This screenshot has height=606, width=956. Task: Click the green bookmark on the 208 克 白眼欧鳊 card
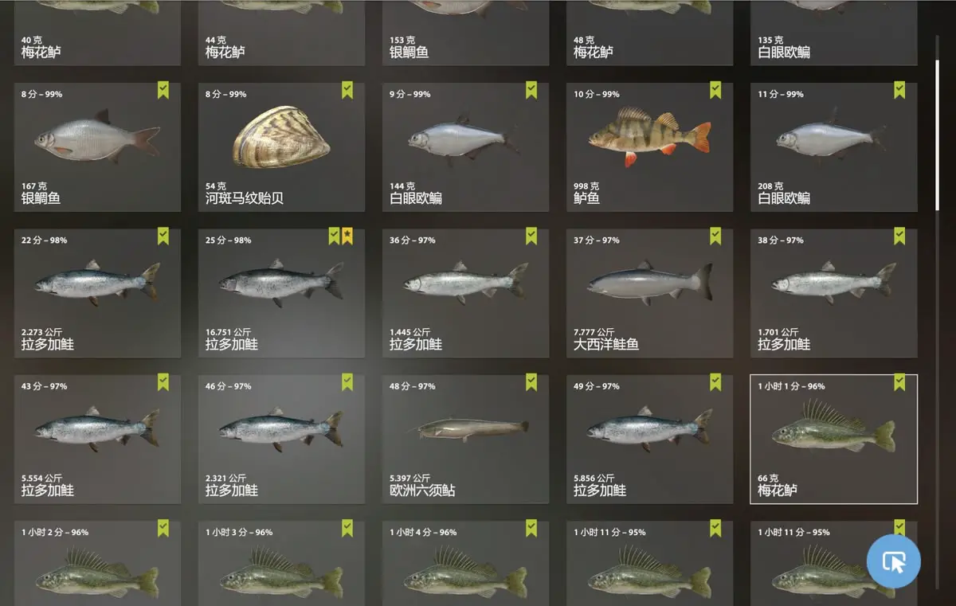pyautogui.click(x=899, y=89)
